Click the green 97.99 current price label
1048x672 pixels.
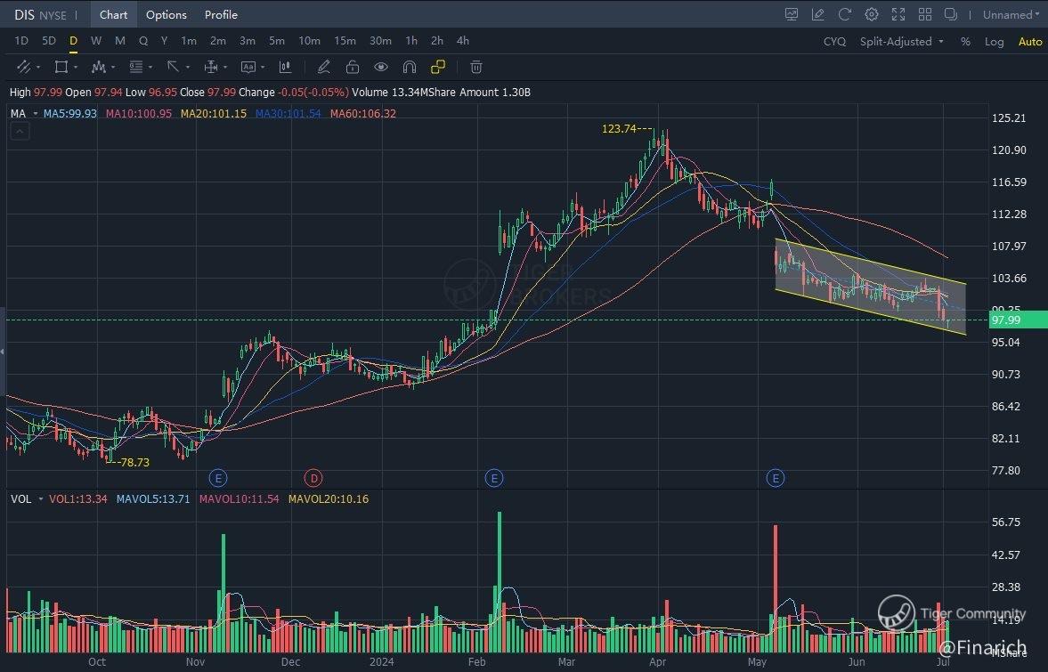coord(1018,320)
